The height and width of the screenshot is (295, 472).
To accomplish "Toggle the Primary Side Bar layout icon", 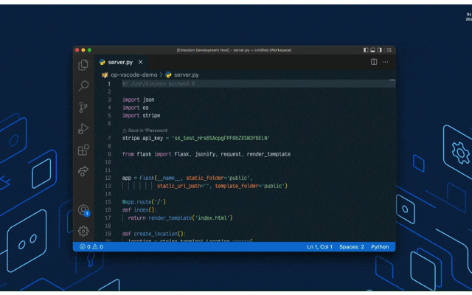I will pos(366,50).
